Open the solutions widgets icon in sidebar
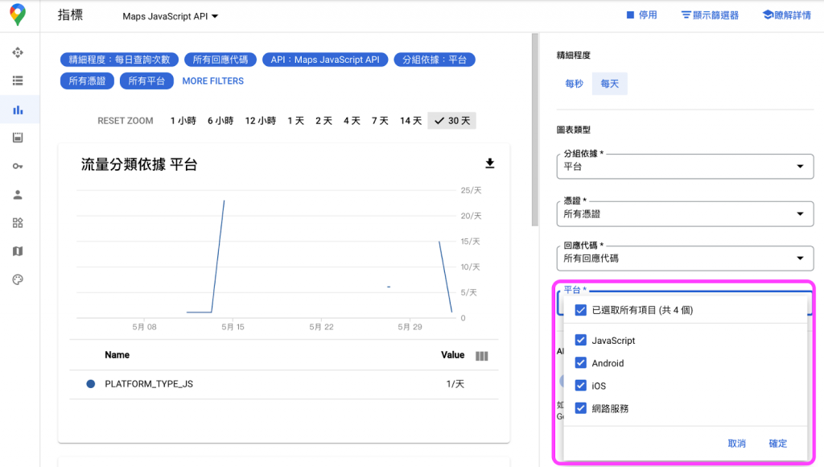The height and width of the screenshot is (467, 824). (x=18, y=223)
